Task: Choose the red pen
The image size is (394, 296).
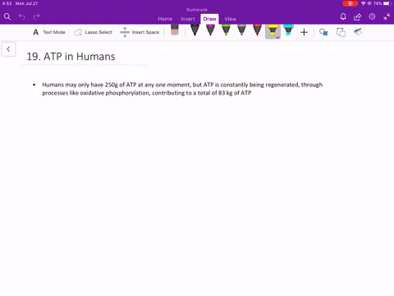Action: pyautogui.click(x=257, y=30)
